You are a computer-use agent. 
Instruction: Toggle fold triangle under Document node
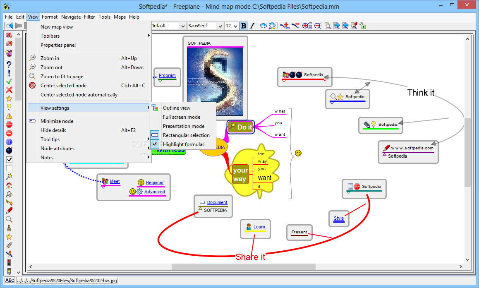point(200,209)
